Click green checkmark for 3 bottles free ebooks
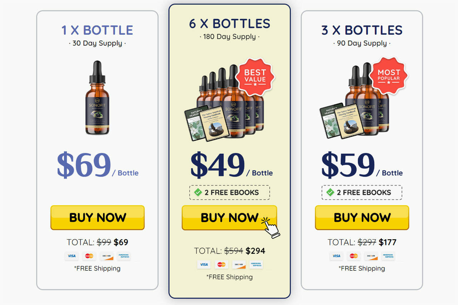The height and width of the screenshot is (305, 458). 330,192
